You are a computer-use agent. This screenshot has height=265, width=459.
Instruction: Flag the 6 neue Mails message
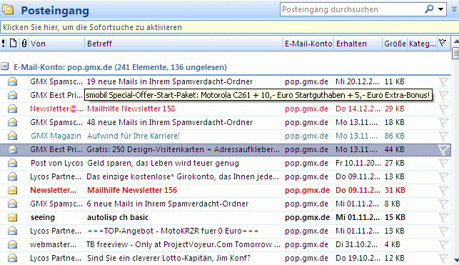443,204
